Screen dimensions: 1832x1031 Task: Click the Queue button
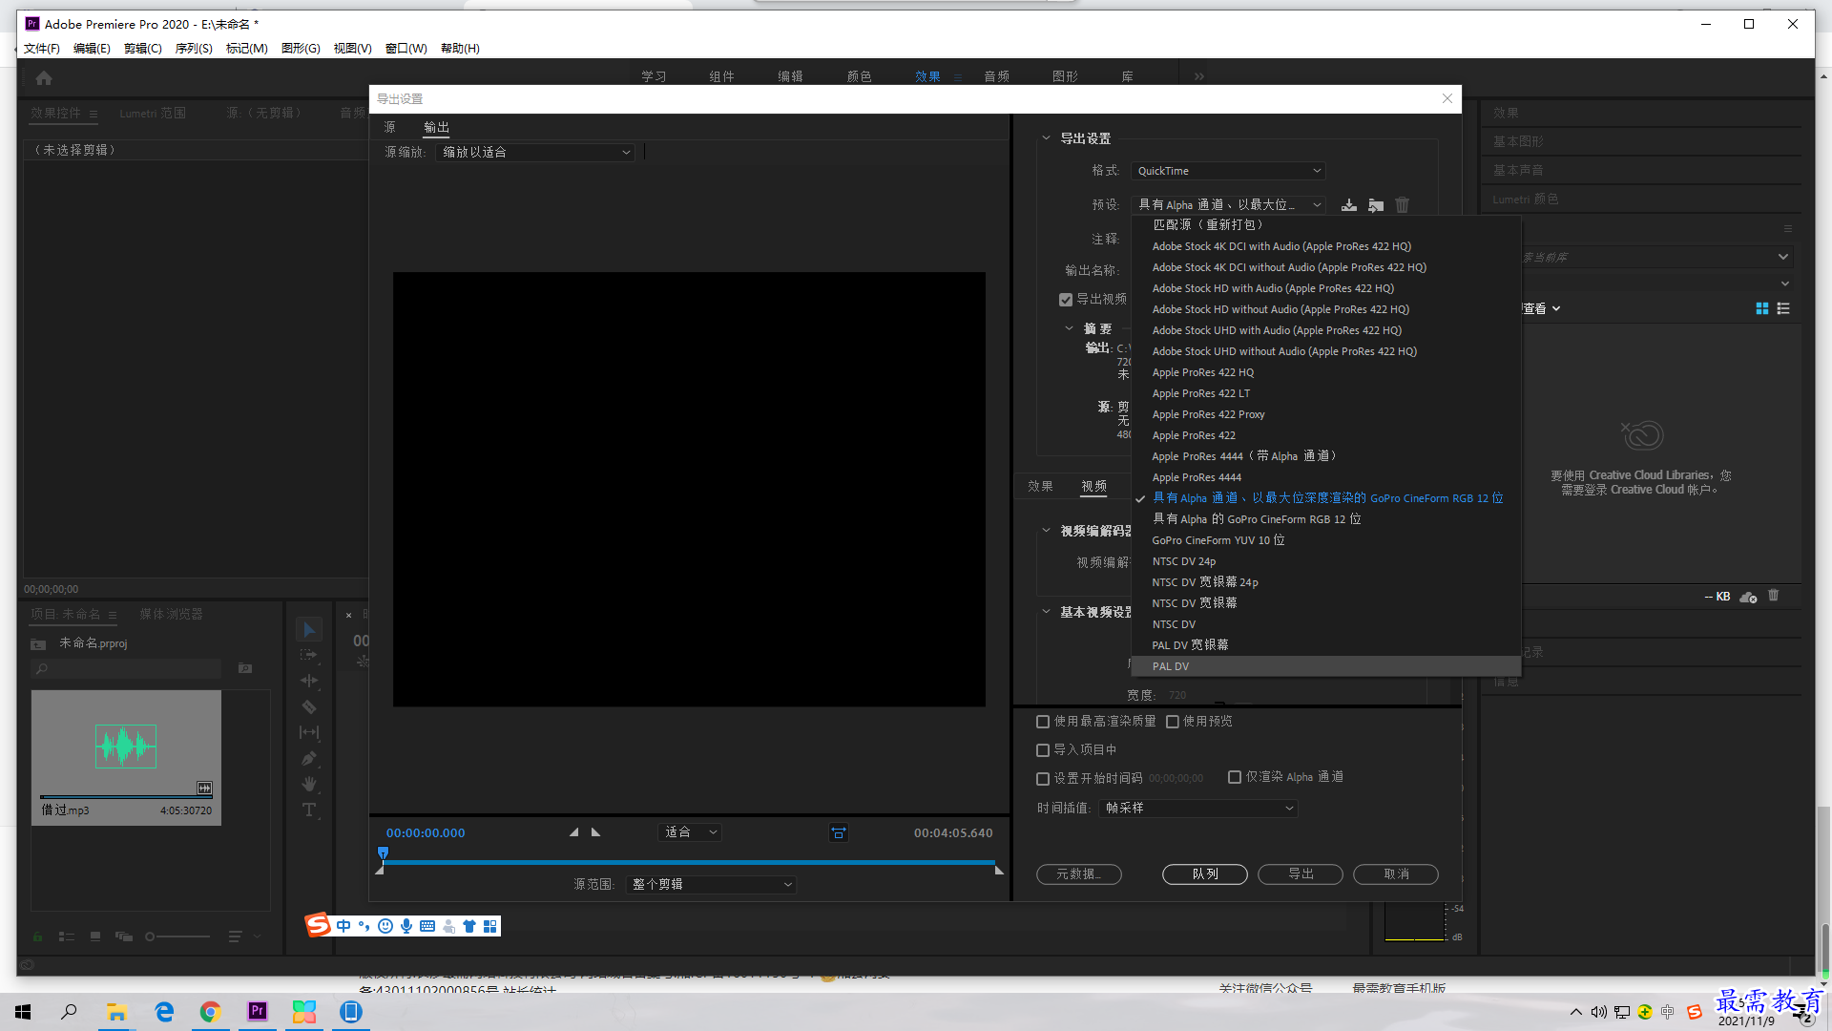pyautogui.click(x=1205, y=874)
